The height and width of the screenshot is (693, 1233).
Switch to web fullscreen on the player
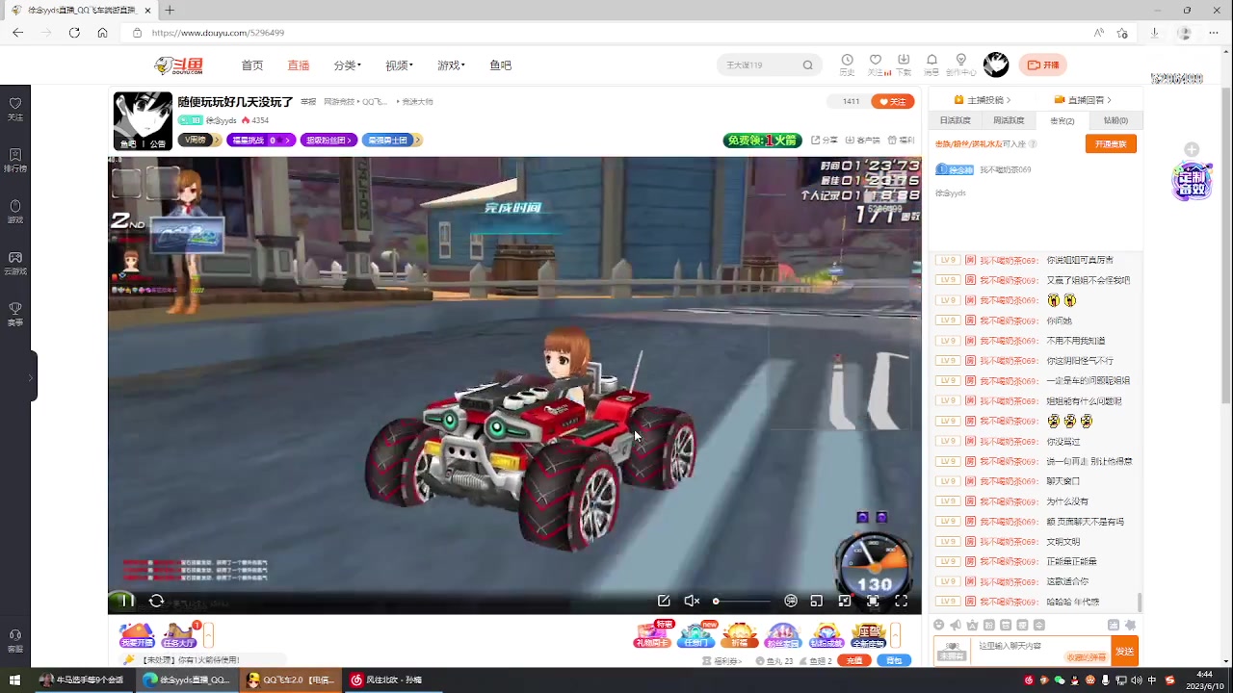pyautogui.click(x=873, y=601)
